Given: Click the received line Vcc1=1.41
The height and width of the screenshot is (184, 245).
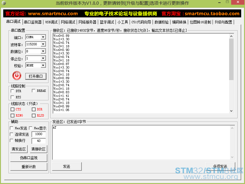Looking at the screenshot, I should [x=61, y=96].
